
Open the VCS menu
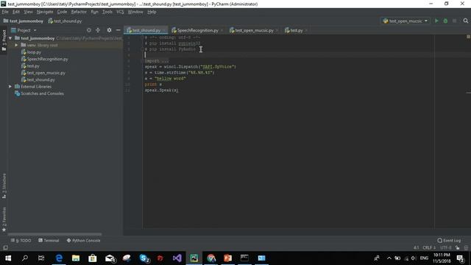tap(120, 12)
